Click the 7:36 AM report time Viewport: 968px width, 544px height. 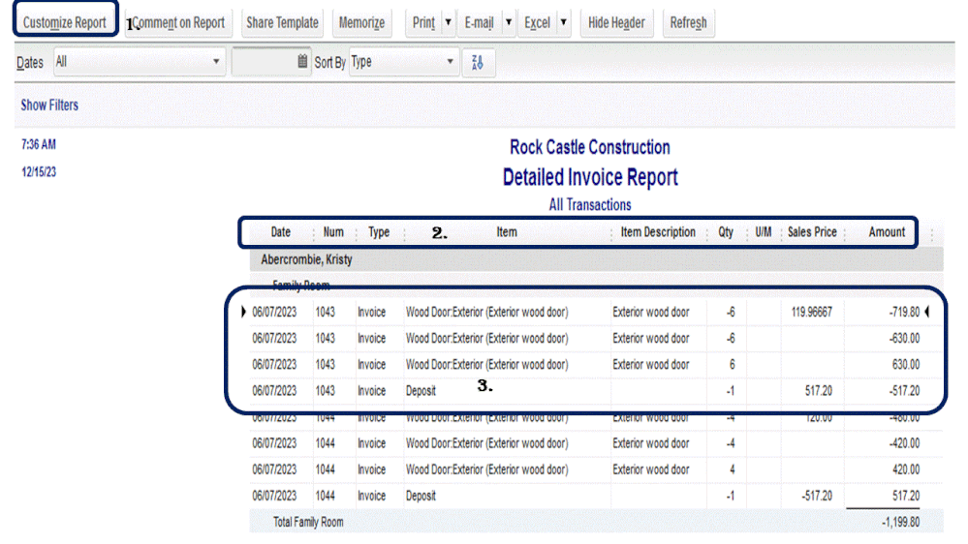39,144
